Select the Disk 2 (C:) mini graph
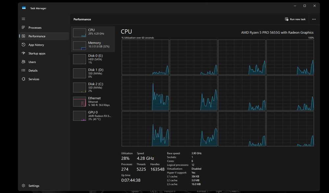 point(79,88)
